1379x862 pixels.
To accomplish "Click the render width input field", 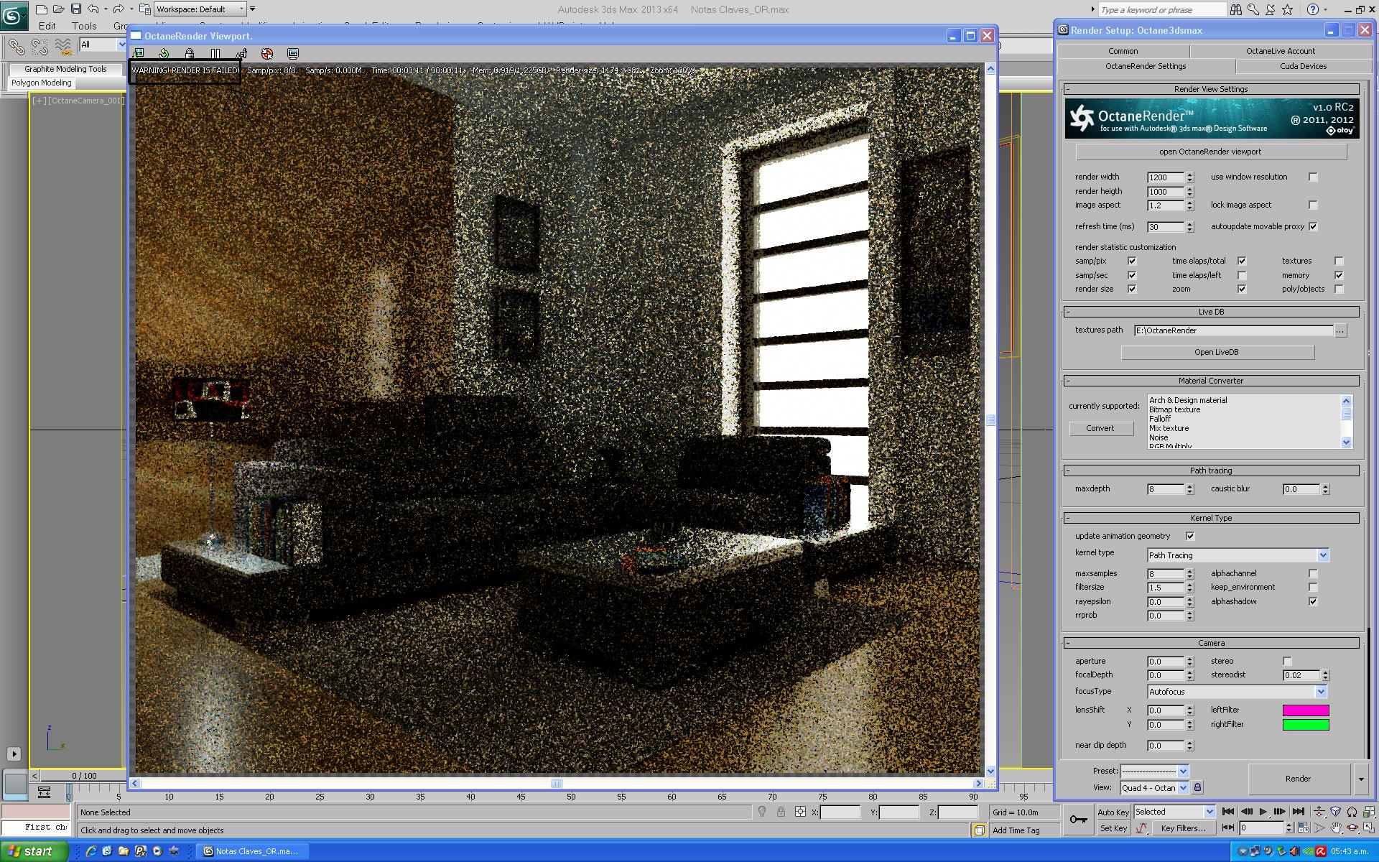I will [1165, 177].
